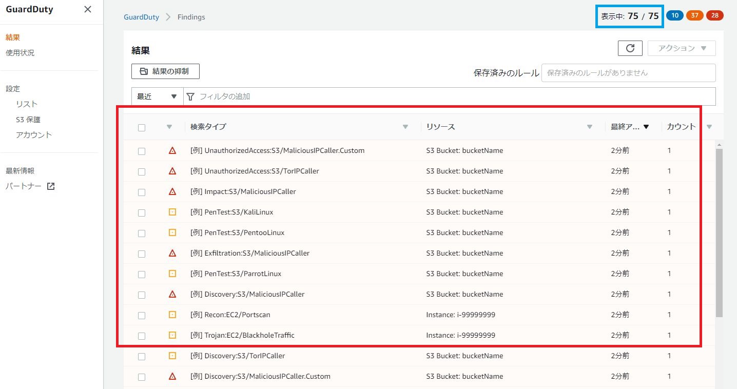Click the blue low-severity count badge 10
Screen dimensions: 737x389
(x=675, y=15)
